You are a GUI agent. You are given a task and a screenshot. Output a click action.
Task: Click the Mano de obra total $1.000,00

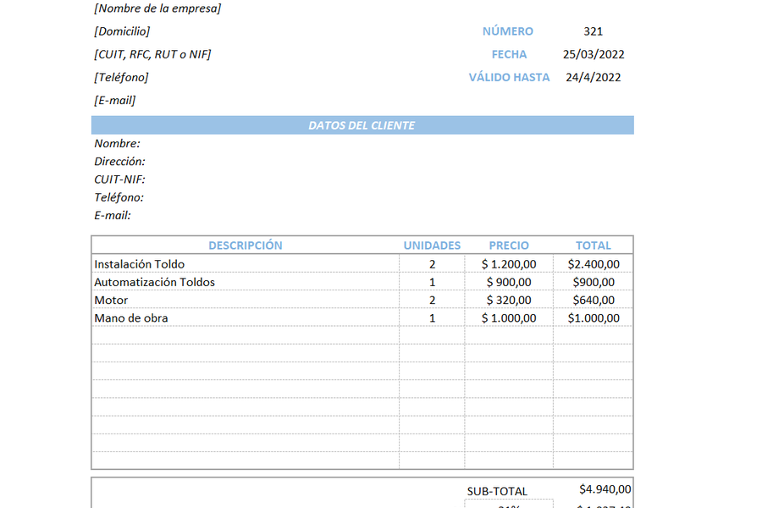(594, 318)
